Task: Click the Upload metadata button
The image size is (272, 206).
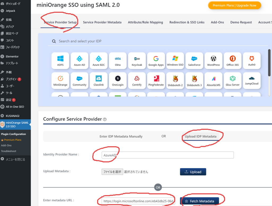Action: click(x=193, y=172)
